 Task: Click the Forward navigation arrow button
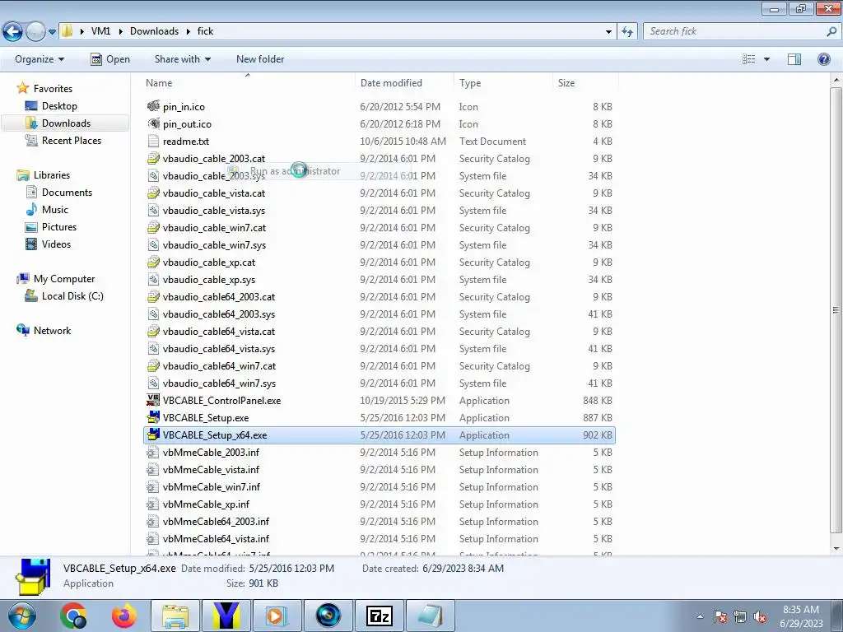pos(35,32)
